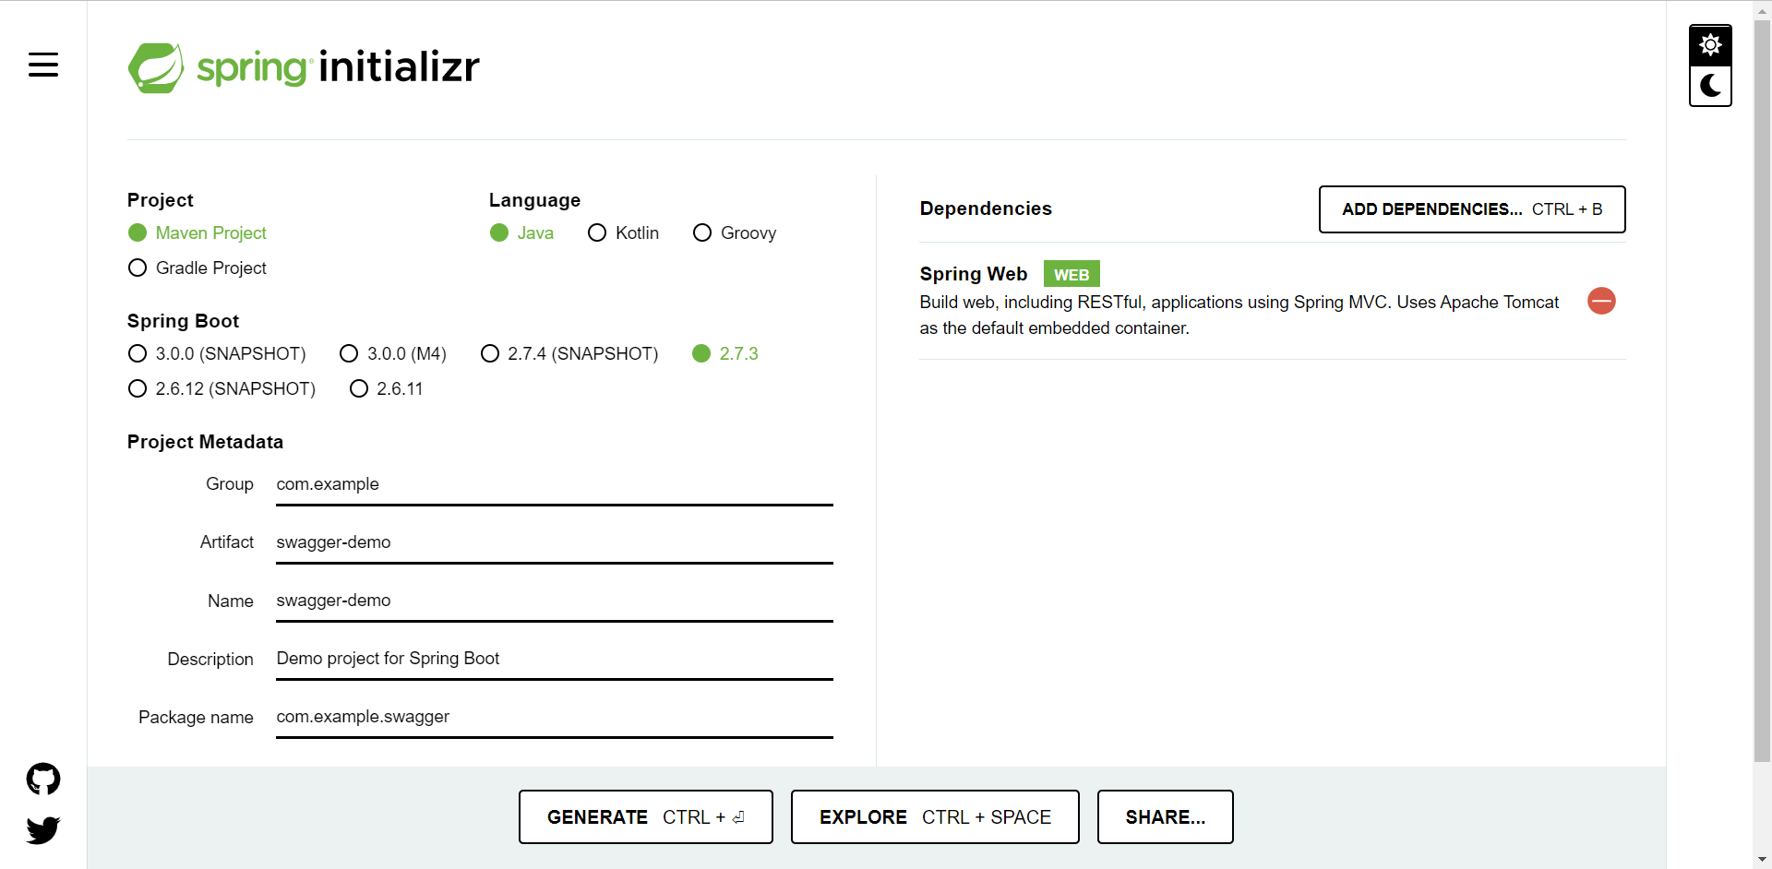
Task: Click the Add Dependencies button
Action: click(x=1472, y=209)
